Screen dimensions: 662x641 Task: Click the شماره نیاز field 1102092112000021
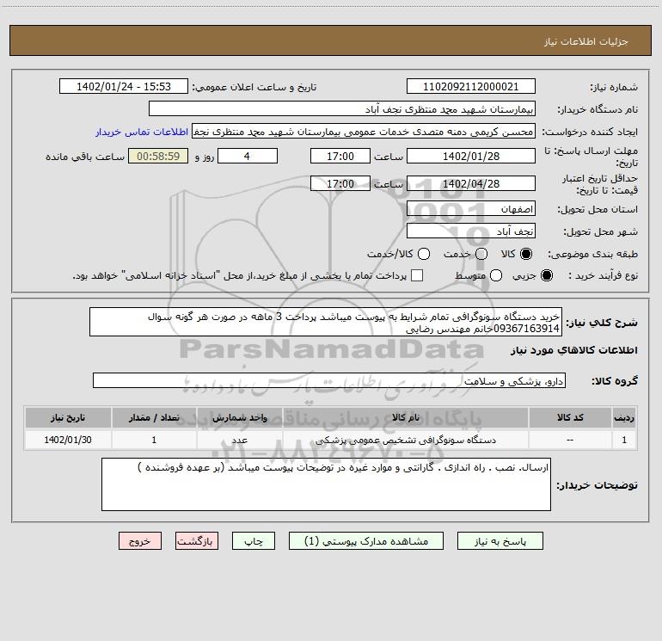(471, 87)
